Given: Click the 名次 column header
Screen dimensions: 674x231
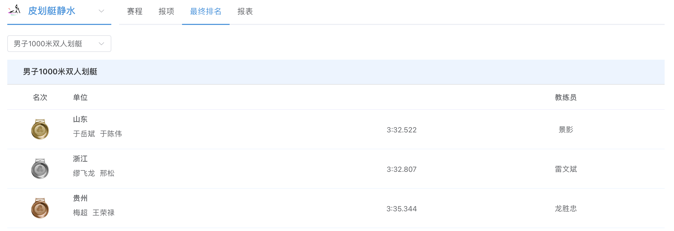Looking at the screenshot, I should 40,97.
